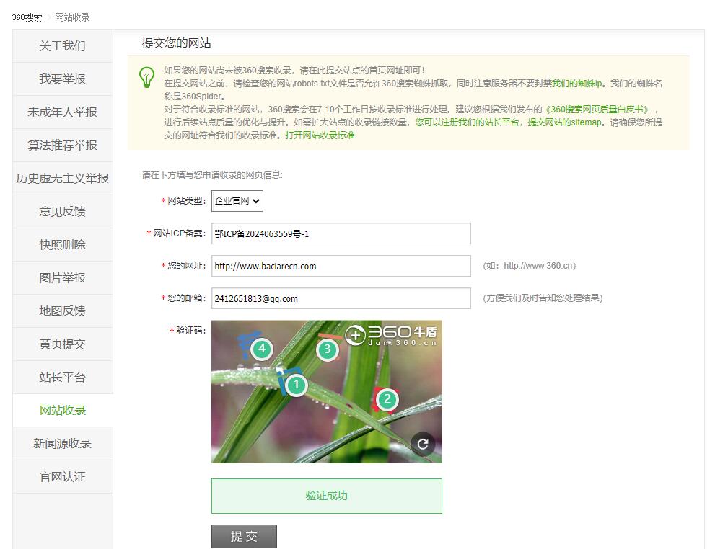Click the green captcha marker numbered 2

pyautogui.click(x=387, y=399)
